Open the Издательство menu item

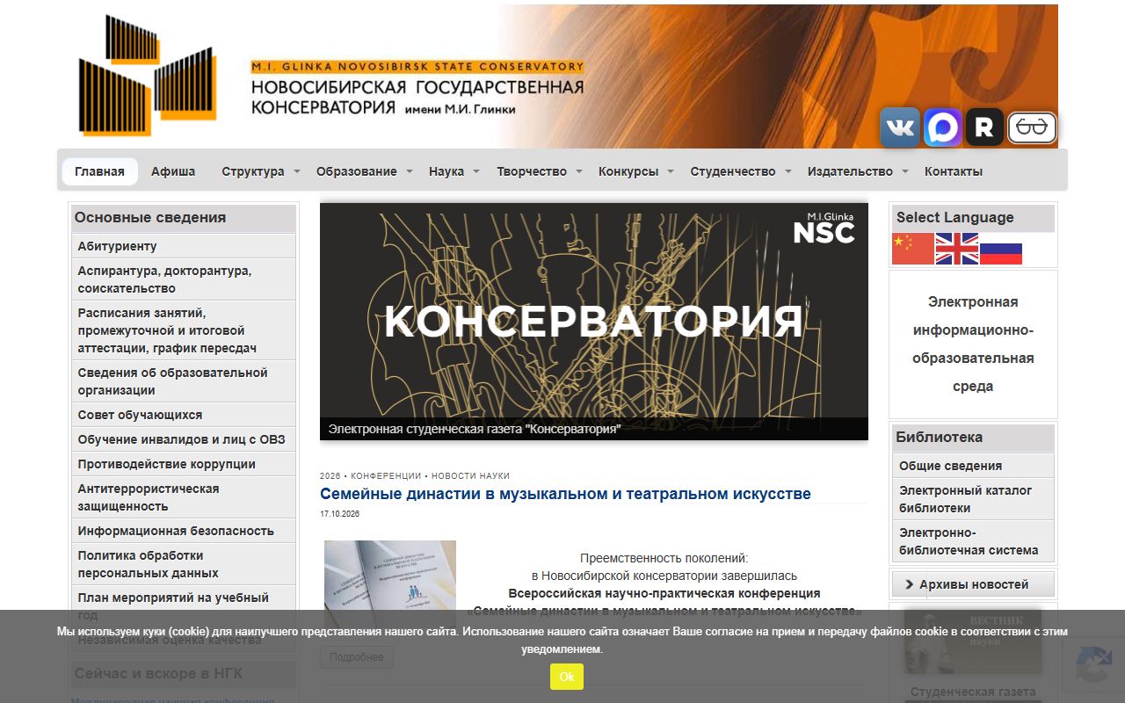(x=850, y=171)
